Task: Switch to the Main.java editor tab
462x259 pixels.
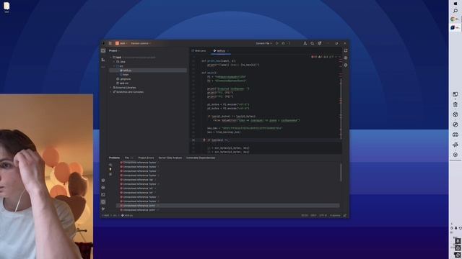Action: pyautogui.click(x=199, y=51)
